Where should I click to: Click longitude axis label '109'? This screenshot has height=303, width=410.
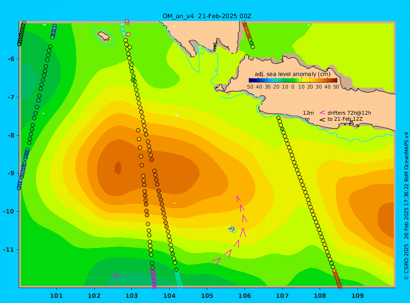[358, 296]
